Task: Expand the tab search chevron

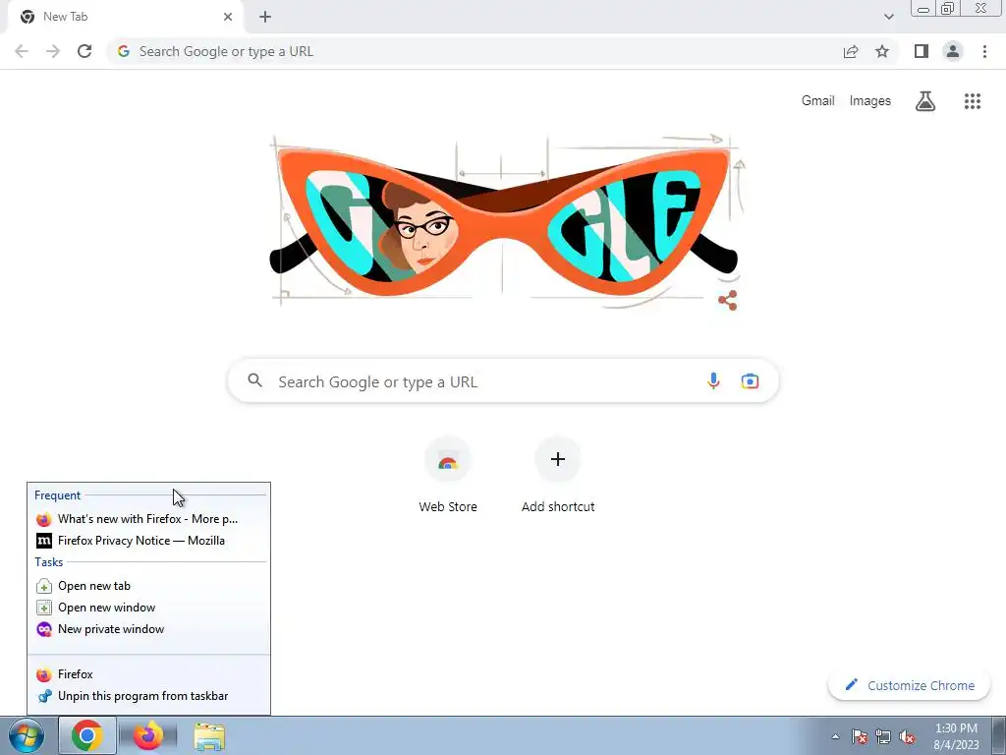Action: [888, 17]
